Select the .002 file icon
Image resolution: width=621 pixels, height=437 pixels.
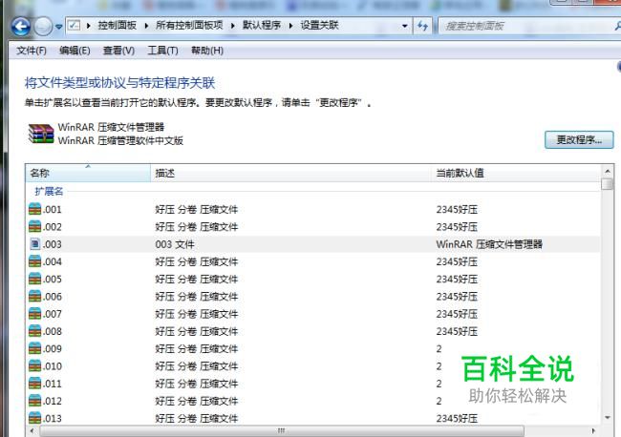34,226
